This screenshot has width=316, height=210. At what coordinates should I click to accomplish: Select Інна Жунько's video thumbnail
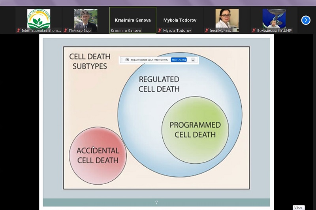(x=227, y=20)
